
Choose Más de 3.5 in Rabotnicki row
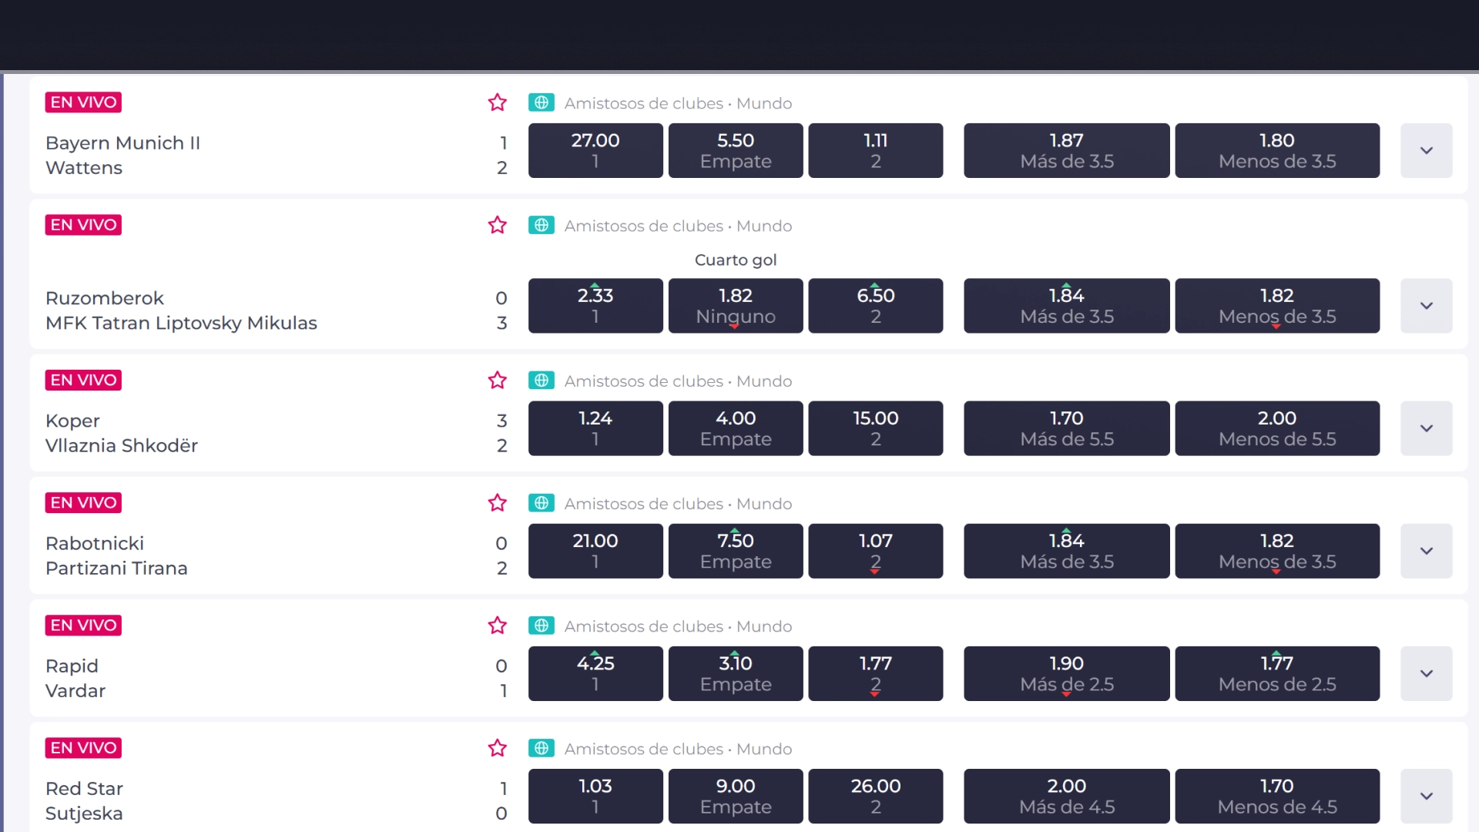1067,551
